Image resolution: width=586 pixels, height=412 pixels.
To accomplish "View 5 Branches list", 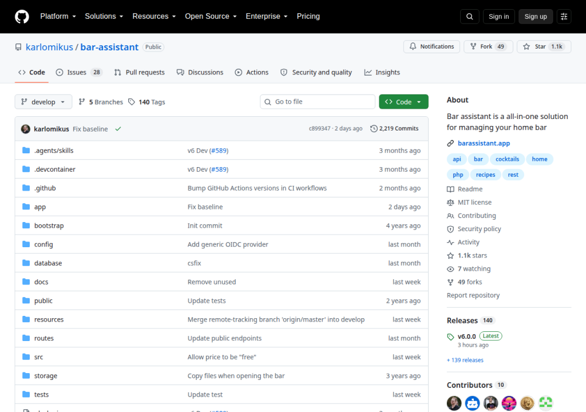I will tap(101, 102).
